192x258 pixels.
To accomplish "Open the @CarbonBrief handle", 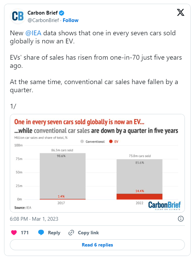I will point(43,20).
